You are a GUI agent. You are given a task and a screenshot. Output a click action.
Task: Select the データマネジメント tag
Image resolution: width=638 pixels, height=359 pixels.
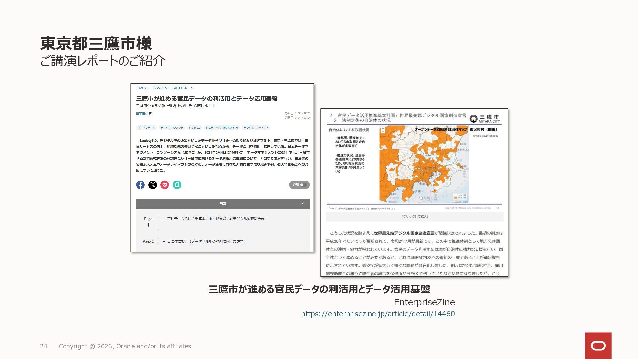tap(172, 128)
